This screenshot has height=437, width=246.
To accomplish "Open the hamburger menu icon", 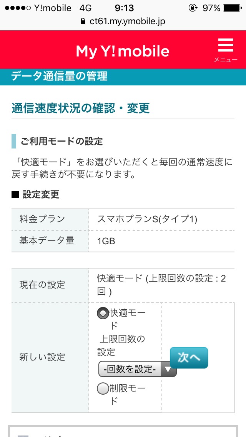I will 226,46.
